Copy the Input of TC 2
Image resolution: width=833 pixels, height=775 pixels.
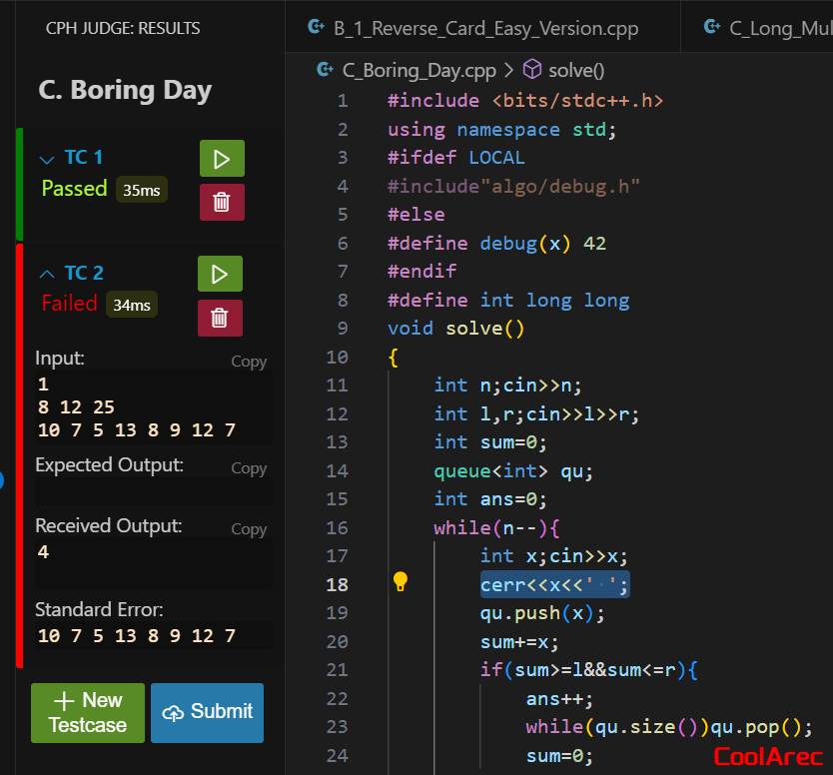(x=249, y=362)
